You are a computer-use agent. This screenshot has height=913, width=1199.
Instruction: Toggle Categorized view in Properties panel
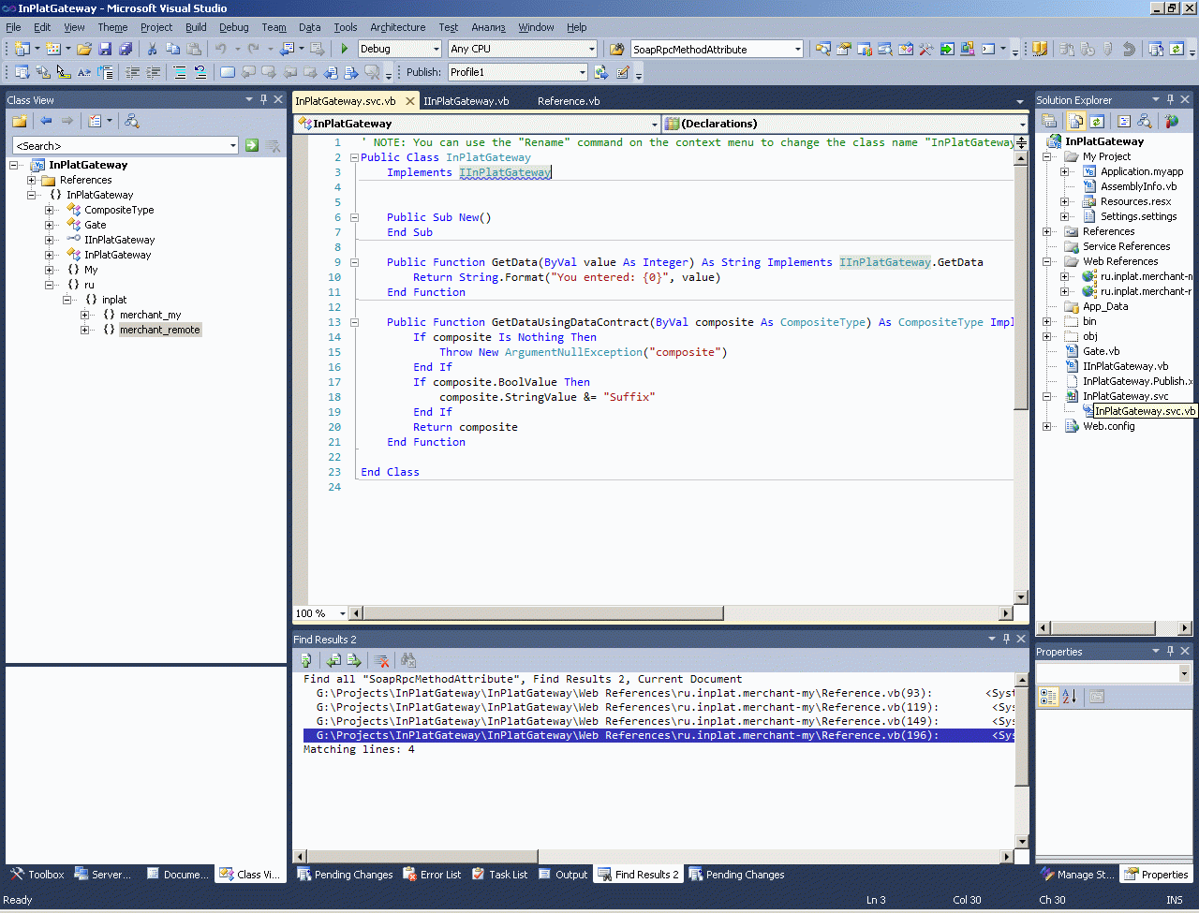point(1048,697)
